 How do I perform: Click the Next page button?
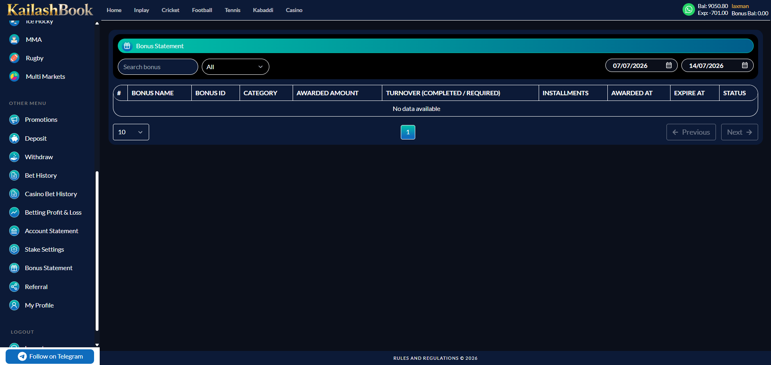[739, 132]
